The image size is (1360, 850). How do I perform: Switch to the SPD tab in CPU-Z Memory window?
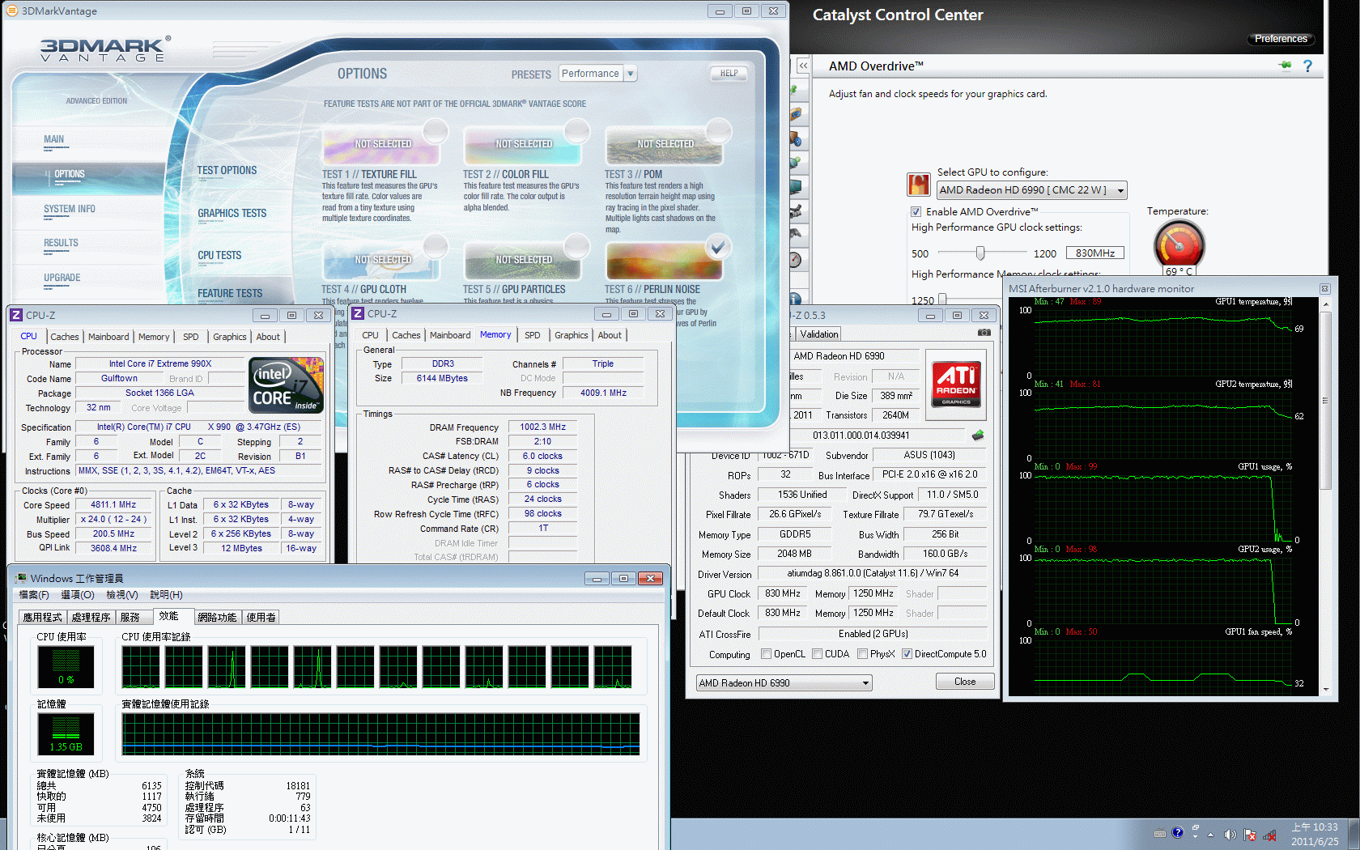click(x=532, y=335)
